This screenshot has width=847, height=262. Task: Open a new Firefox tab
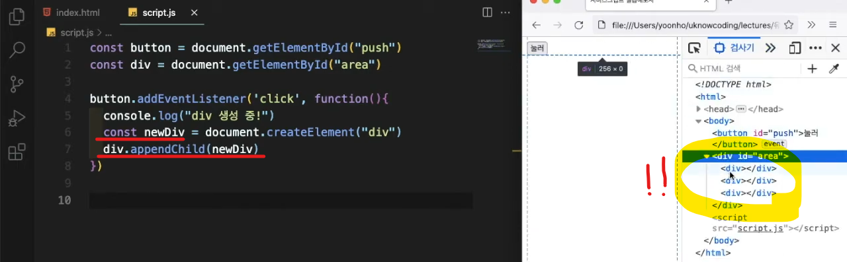tap(729, 2)
